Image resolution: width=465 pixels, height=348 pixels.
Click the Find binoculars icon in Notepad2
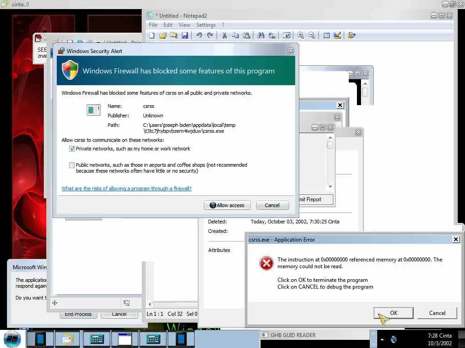[261, 35]
